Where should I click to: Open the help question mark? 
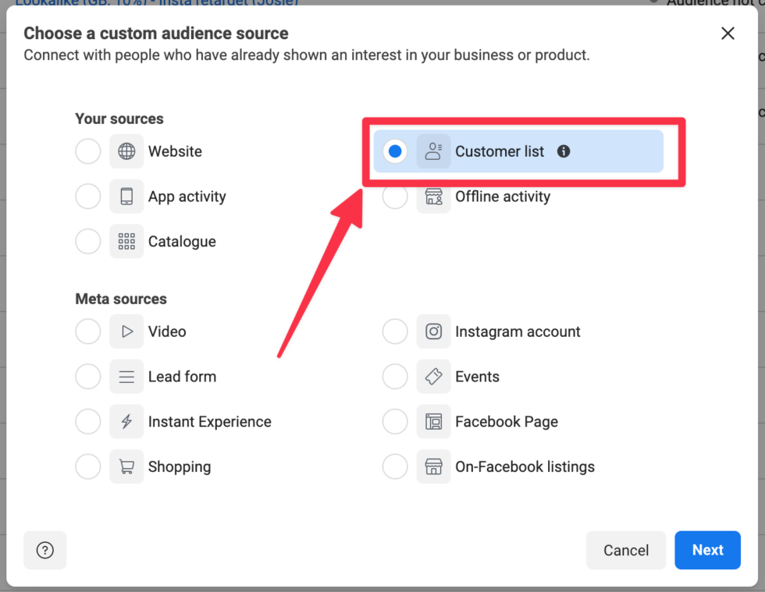pos(44,550)
